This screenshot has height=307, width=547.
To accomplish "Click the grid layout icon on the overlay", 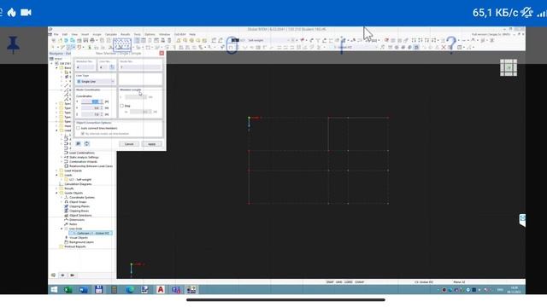I will tap(509, 67).
